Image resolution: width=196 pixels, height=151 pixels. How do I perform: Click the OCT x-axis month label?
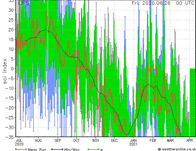76,141
